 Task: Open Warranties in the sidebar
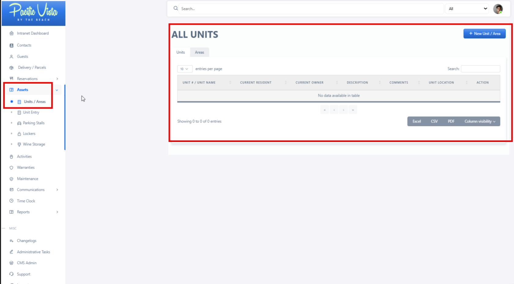click(26, 168)
